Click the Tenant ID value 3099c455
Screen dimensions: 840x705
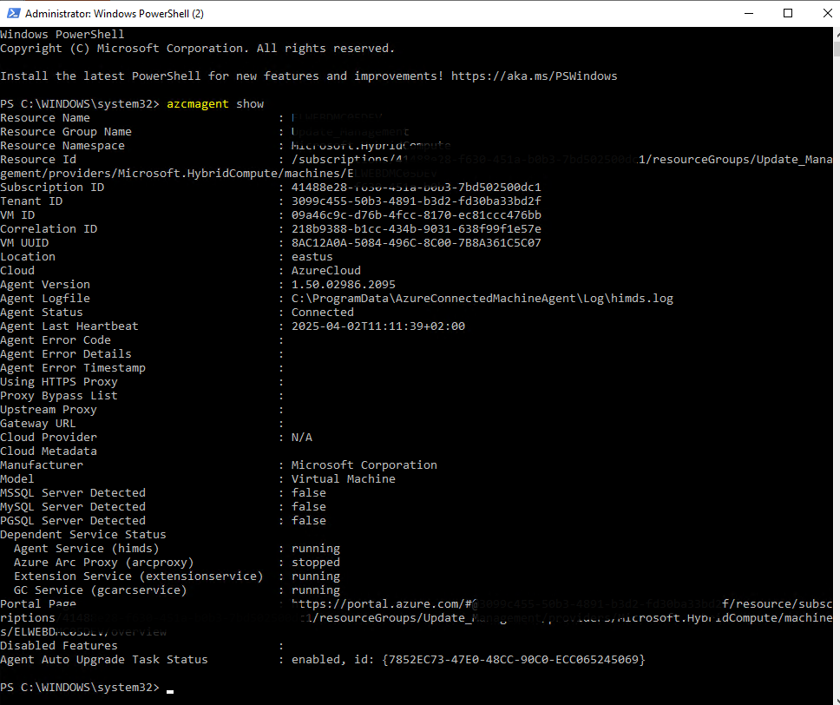coord(417,201)
